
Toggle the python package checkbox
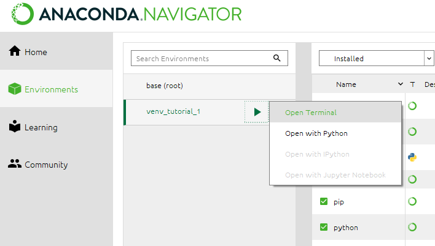(x=324, y=227)
